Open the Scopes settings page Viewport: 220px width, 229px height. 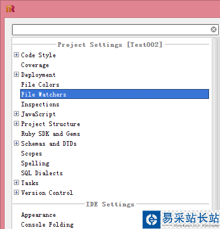tap(31, 153)
